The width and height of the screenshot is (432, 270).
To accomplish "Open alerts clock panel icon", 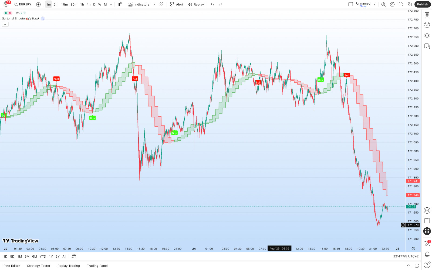I will 427,25.
